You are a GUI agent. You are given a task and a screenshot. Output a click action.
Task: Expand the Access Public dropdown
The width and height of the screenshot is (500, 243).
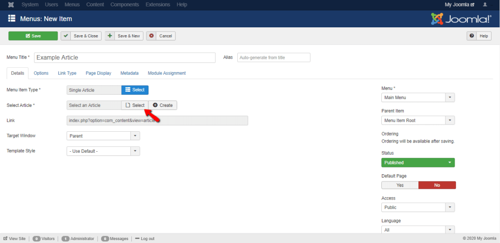[x=418, y=207]
